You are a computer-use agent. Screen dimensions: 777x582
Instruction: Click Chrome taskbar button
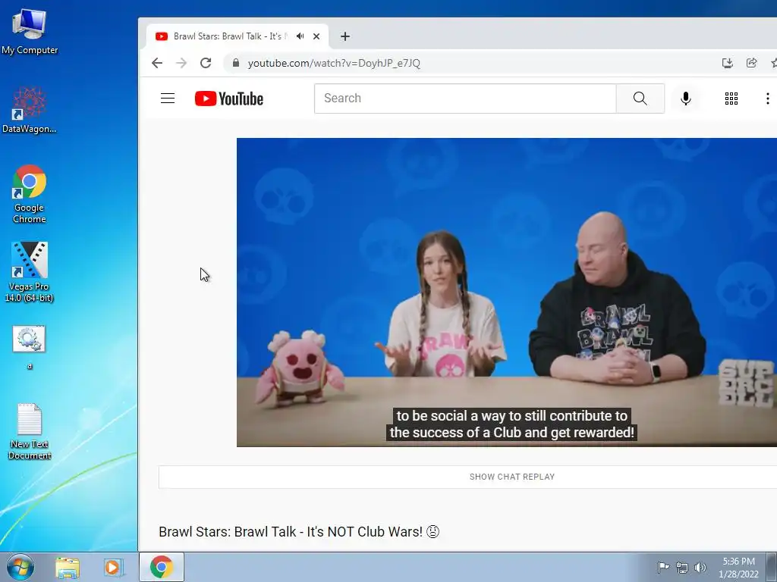click(162, 567)
